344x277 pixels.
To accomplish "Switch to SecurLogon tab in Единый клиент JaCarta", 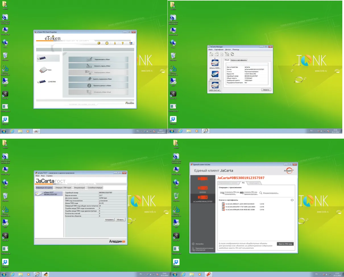I will pyautogui.click(x=254, y=183).
